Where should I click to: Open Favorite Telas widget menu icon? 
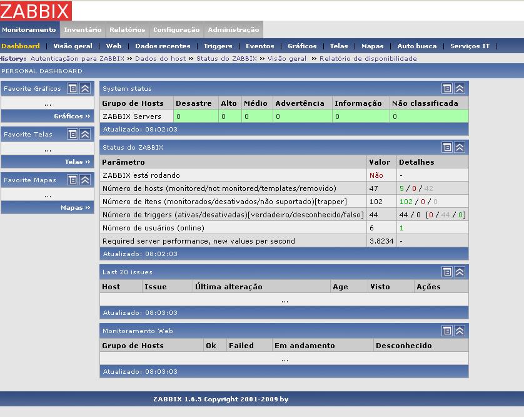73,134
